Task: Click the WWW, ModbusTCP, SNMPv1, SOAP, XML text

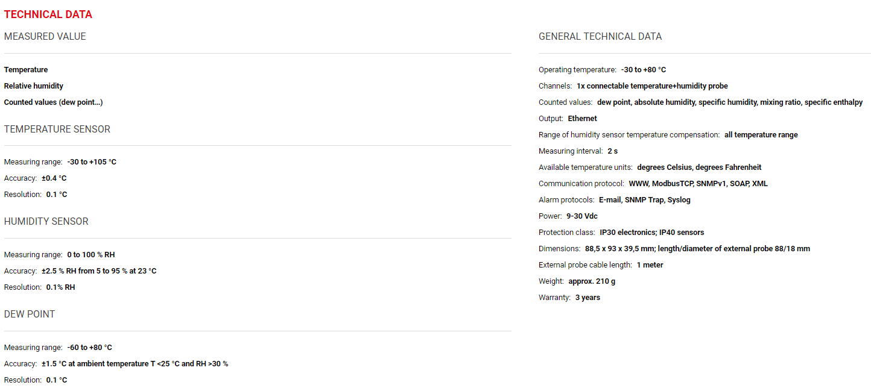Action: 698,184
